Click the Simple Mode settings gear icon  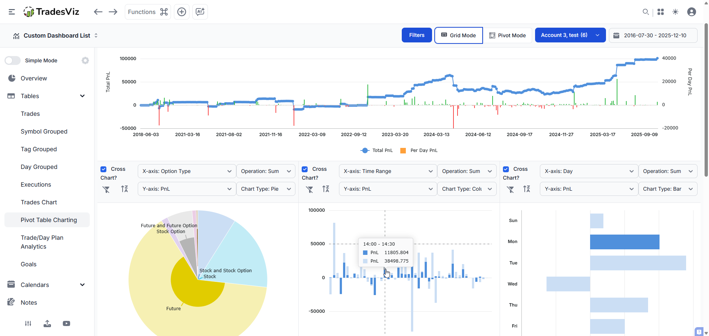tap(85, 60)
